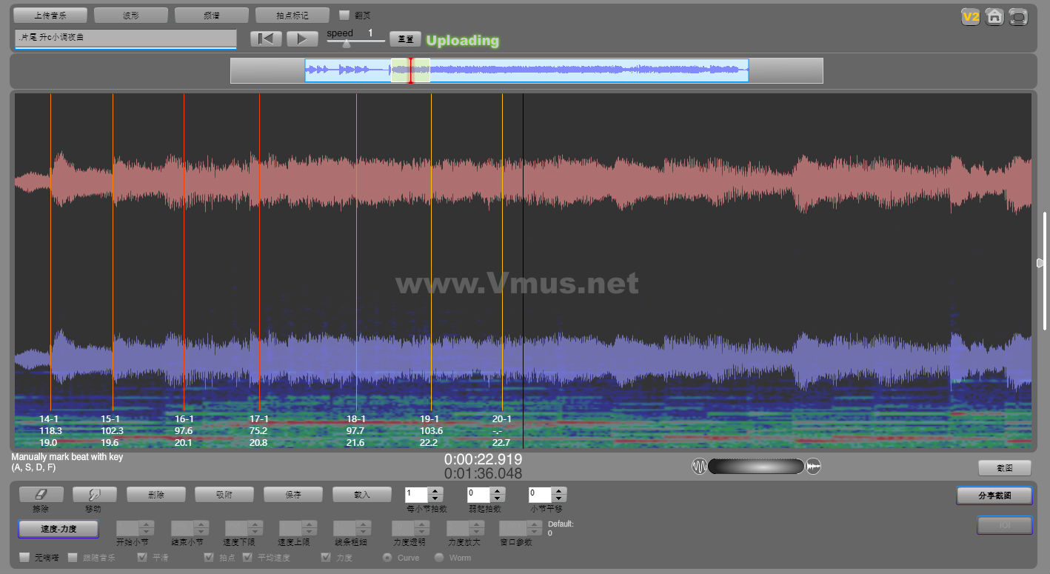Toggle the 力度 dynamics checkbox
Screen dimensions: 1050x574
tap(327, 557)
